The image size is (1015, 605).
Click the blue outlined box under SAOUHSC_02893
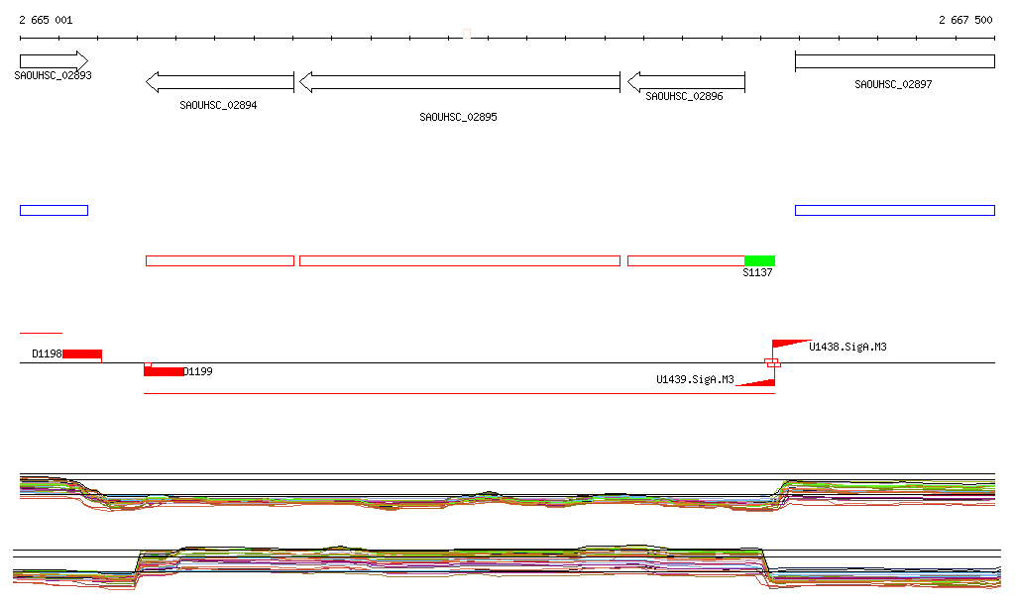click(54, 210)
